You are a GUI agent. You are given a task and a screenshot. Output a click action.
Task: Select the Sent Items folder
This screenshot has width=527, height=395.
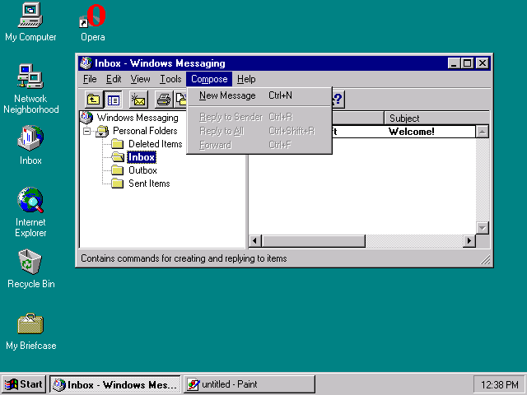coord(149,184)
